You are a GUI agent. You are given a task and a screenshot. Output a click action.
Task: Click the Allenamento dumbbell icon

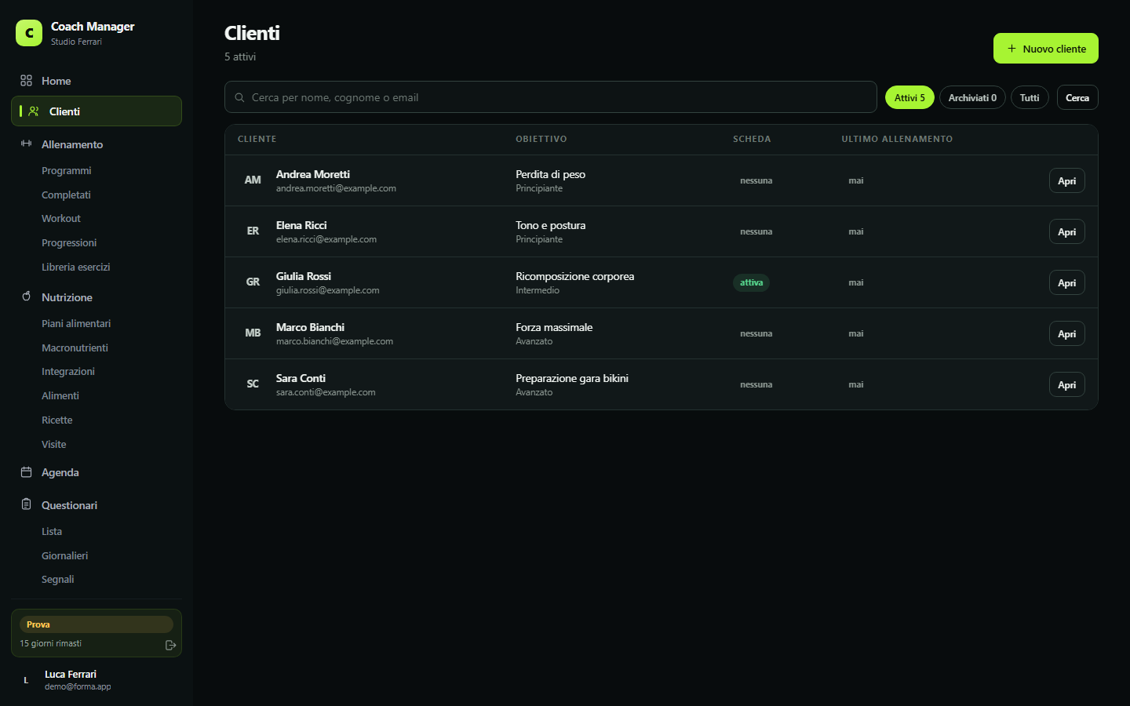26,144
